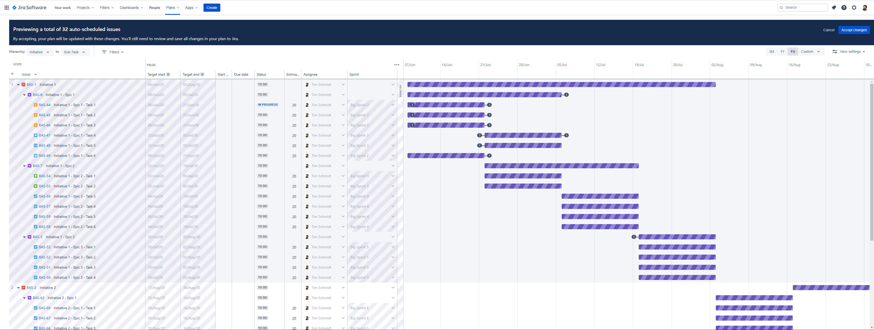Open assignee dropdown for BAS-44 row
The width and height of the screenshot is (874, 330).
343,105
